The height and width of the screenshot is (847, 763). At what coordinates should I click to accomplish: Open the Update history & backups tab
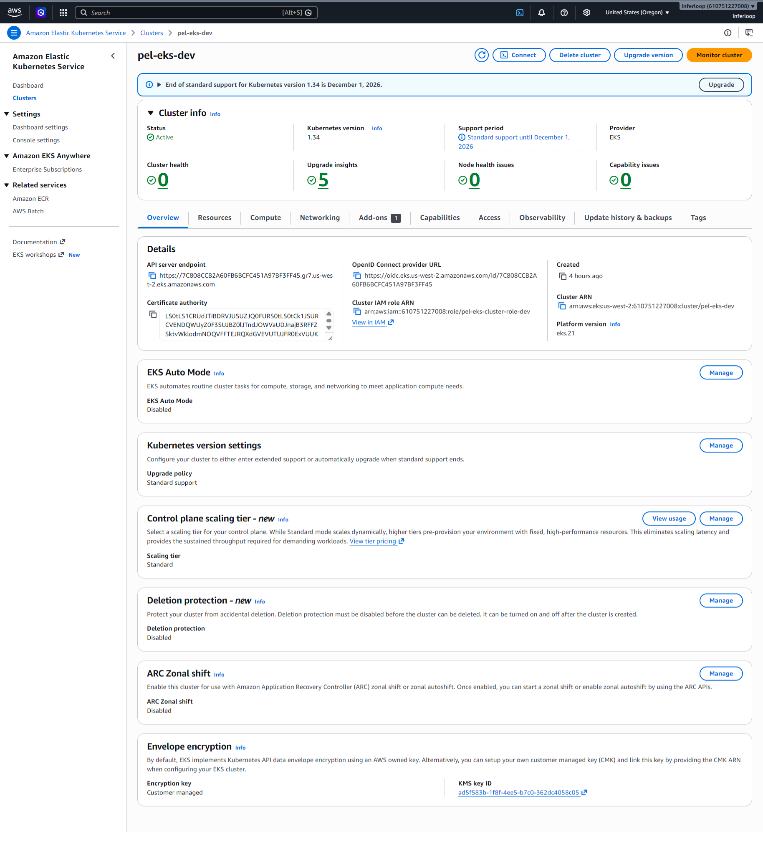[628, 217]
